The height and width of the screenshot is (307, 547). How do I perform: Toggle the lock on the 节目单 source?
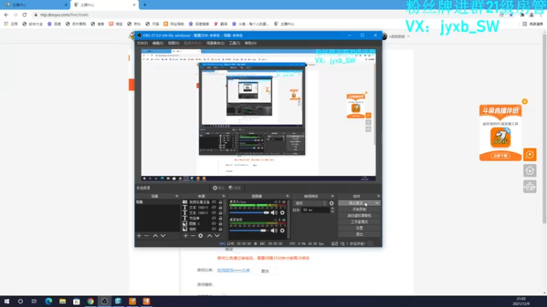pyautogui.click(x=220, y=218)
